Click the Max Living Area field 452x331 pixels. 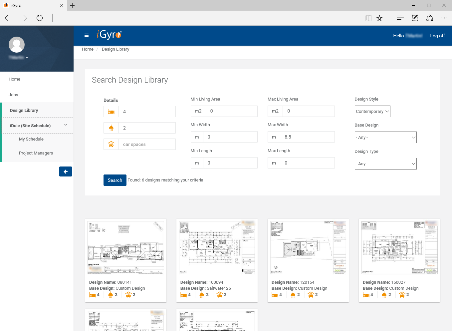(309, 111)
